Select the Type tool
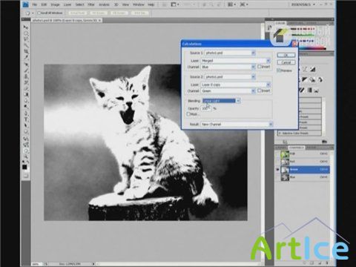The image size is (356, 267). point(26,119)
